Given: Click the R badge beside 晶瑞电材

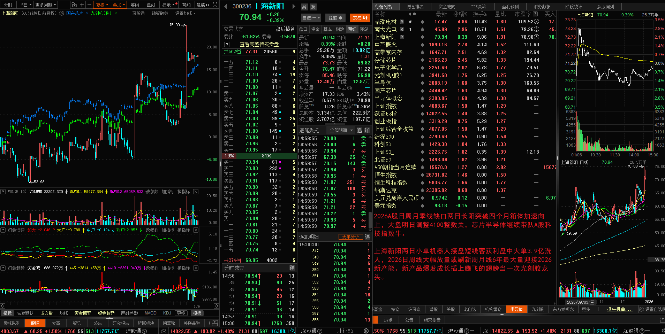Looking at the screenshot, I should pyautogui.click(x=402, y=22).
